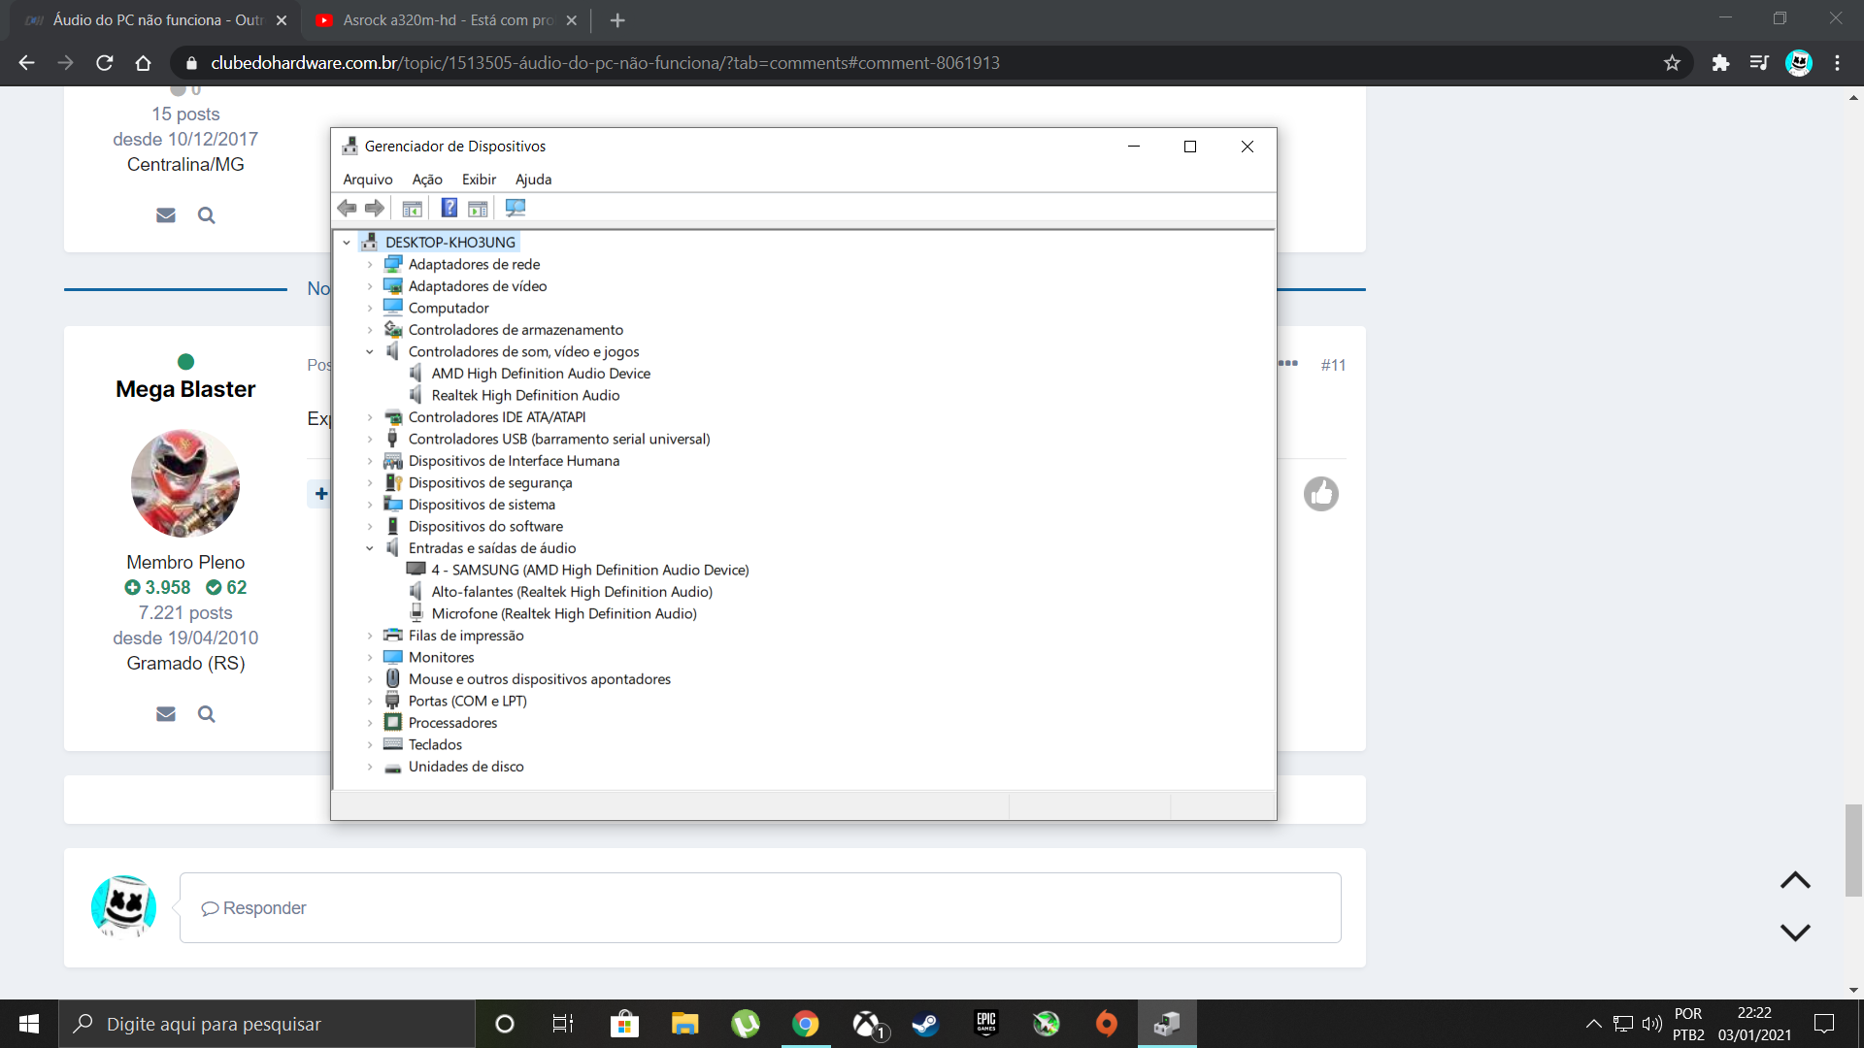The width and height of the screenshot is (1864, 1048).
Task: Select the AMD High Definition Audio Device entry
Action: (x=541, y=374)
